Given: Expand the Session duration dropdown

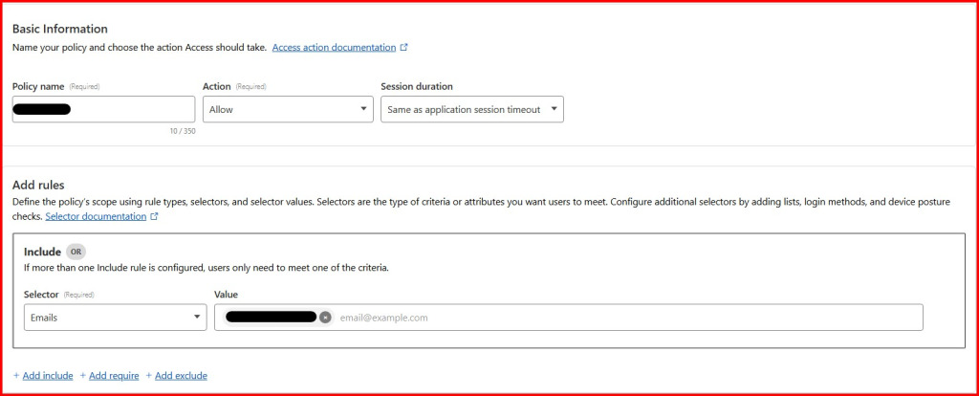Looking at the screenshot, I should 471,109.
